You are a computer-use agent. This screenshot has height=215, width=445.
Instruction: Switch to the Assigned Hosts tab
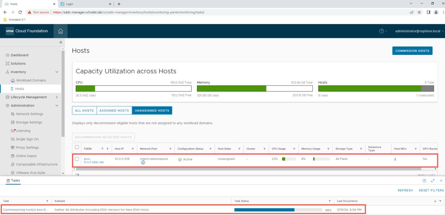click(114, 110)
